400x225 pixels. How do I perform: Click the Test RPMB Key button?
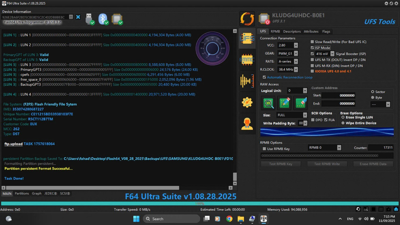click(281, 164)
